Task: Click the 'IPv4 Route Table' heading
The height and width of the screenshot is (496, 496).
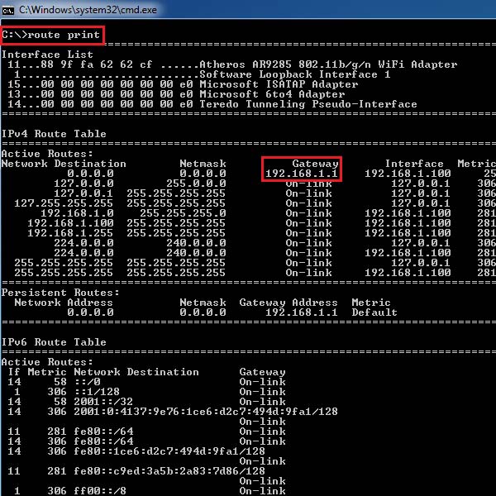Action: (54, 134)
